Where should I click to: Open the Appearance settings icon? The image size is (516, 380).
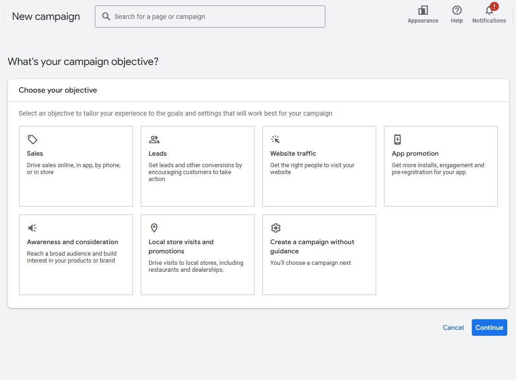[x=422, y=11]
